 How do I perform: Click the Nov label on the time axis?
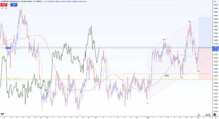(47, 117)
